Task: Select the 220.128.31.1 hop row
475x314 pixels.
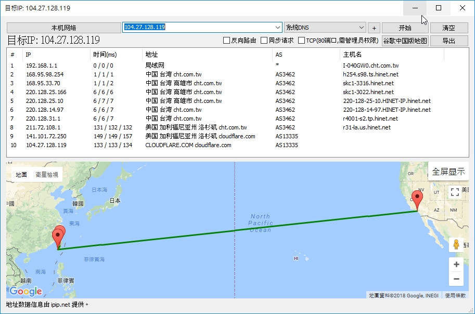Action: 237,119
